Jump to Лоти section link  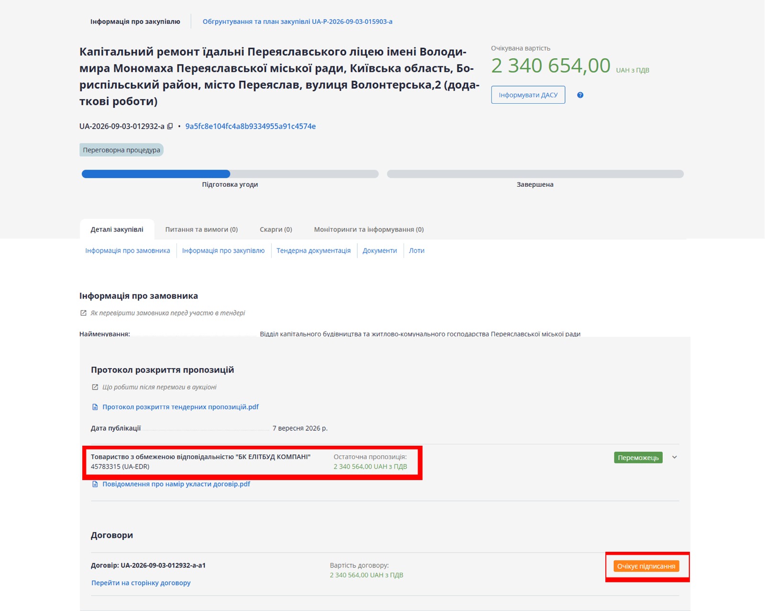point(416,250)
